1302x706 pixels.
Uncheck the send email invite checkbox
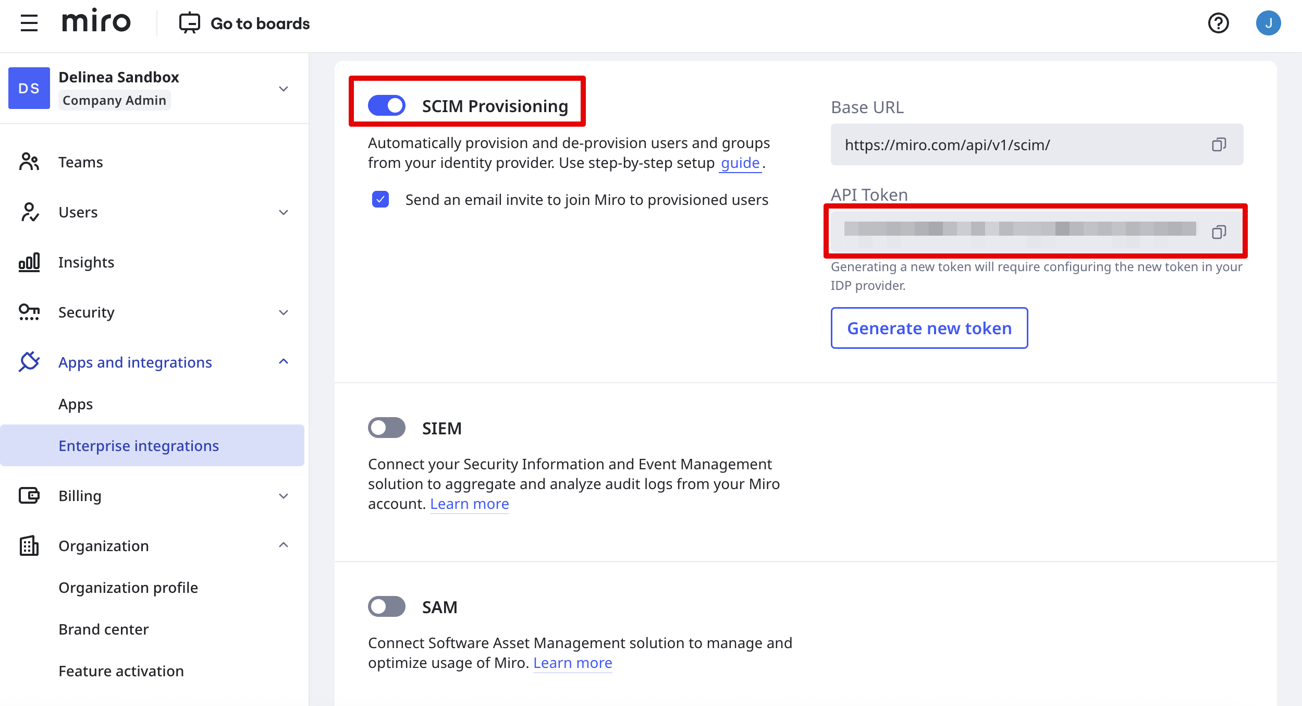(380, 199)
